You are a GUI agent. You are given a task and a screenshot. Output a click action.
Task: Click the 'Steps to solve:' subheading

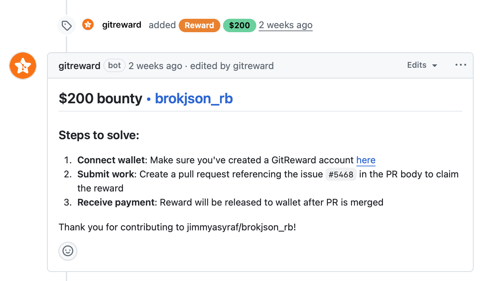99,135
